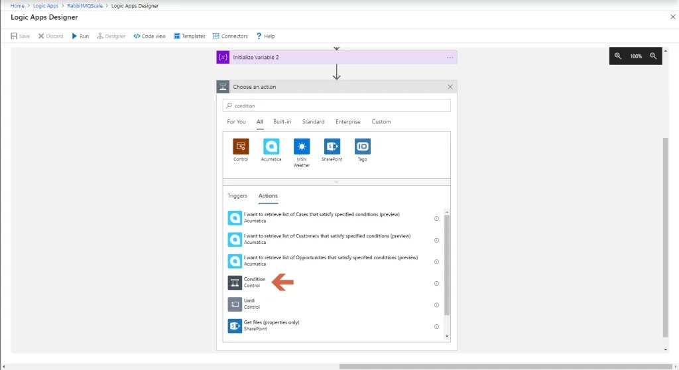
Task: Switch to the Built-in tab
Action: (282, 122)
